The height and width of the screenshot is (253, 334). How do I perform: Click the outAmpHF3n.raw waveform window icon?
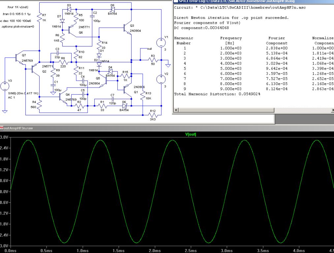pyautogui.click(x=2, y=128)
